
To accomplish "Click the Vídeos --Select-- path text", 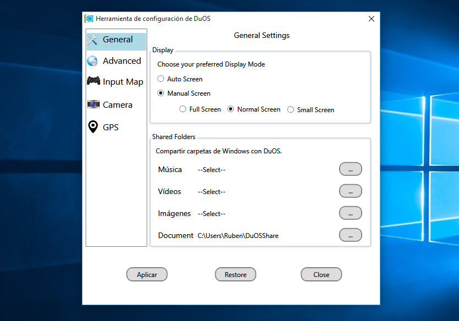I will (212, 192).
